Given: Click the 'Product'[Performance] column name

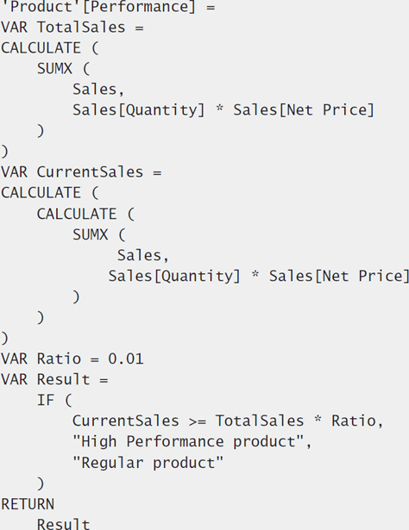Looking at the screenshot, I should tap(98, 7).
